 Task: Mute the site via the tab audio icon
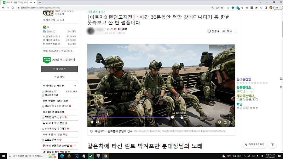tap(31, 2)
